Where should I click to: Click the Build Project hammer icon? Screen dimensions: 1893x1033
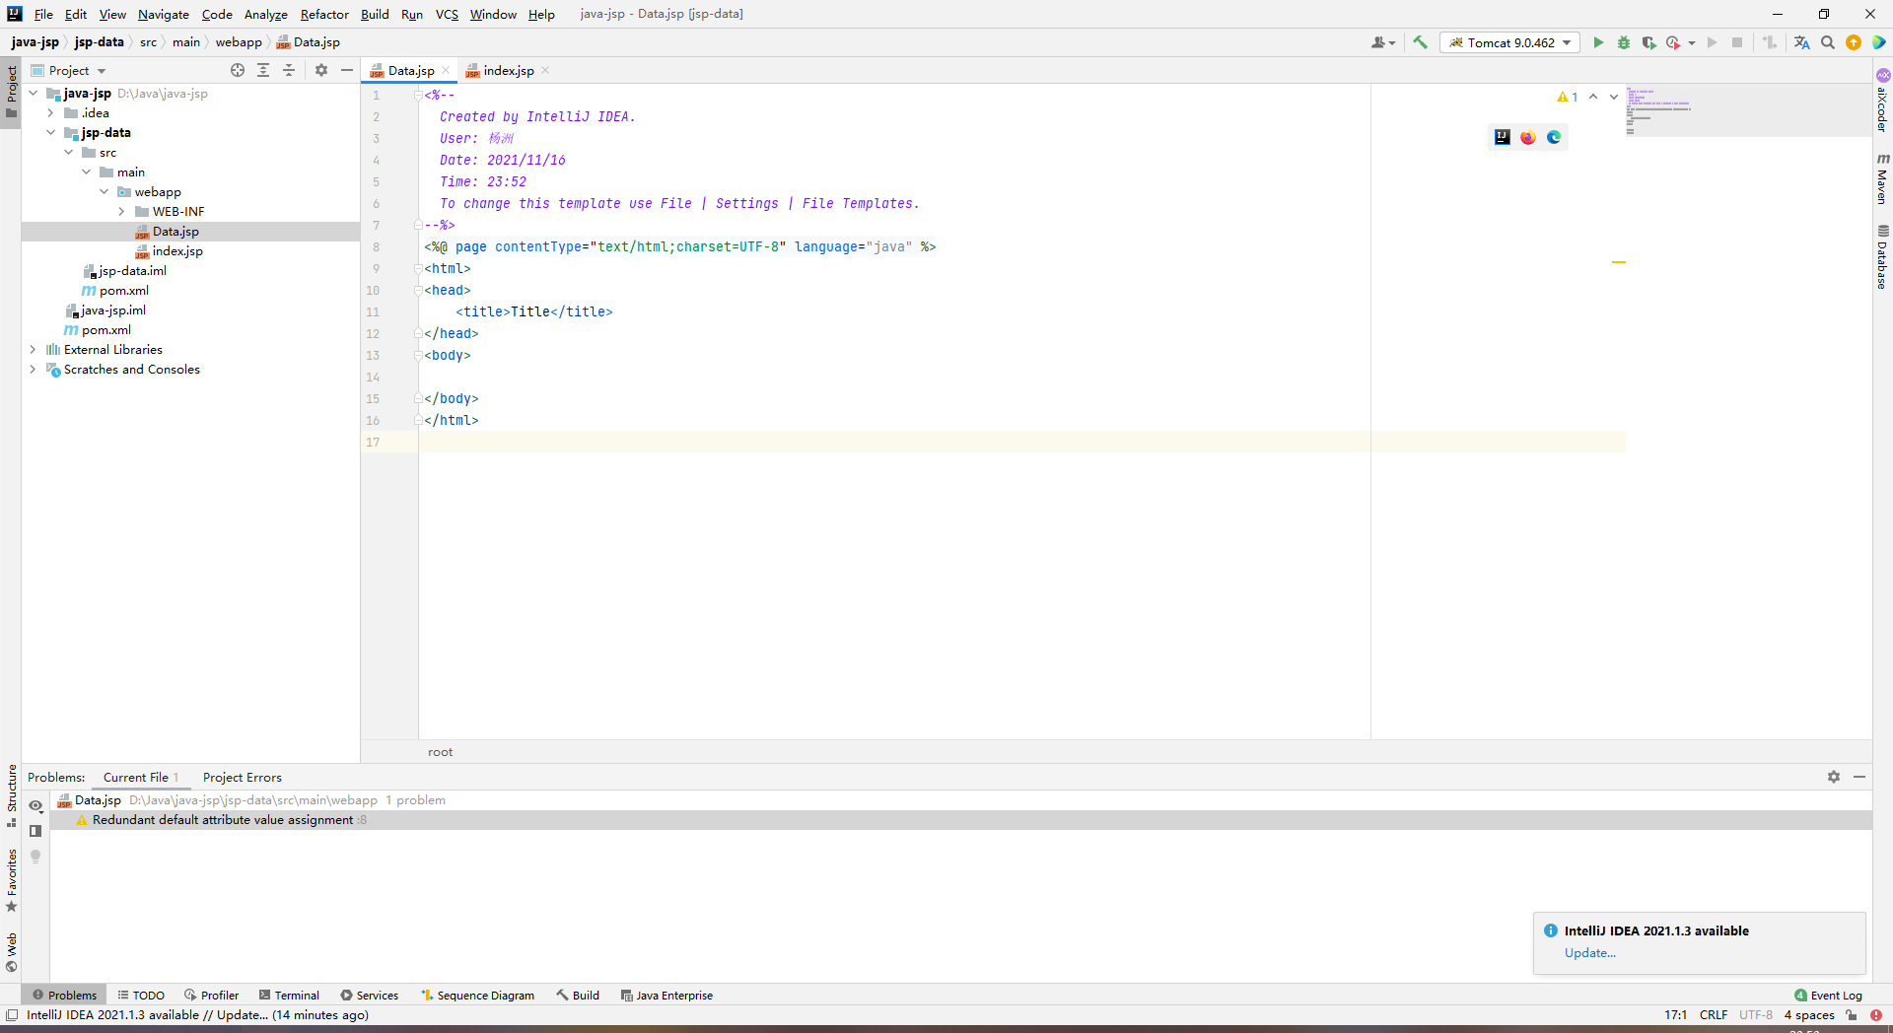click(x=1420, y=42)
